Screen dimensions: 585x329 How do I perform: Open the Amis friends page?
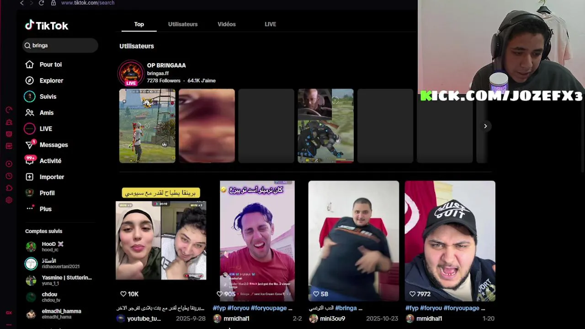39,112
